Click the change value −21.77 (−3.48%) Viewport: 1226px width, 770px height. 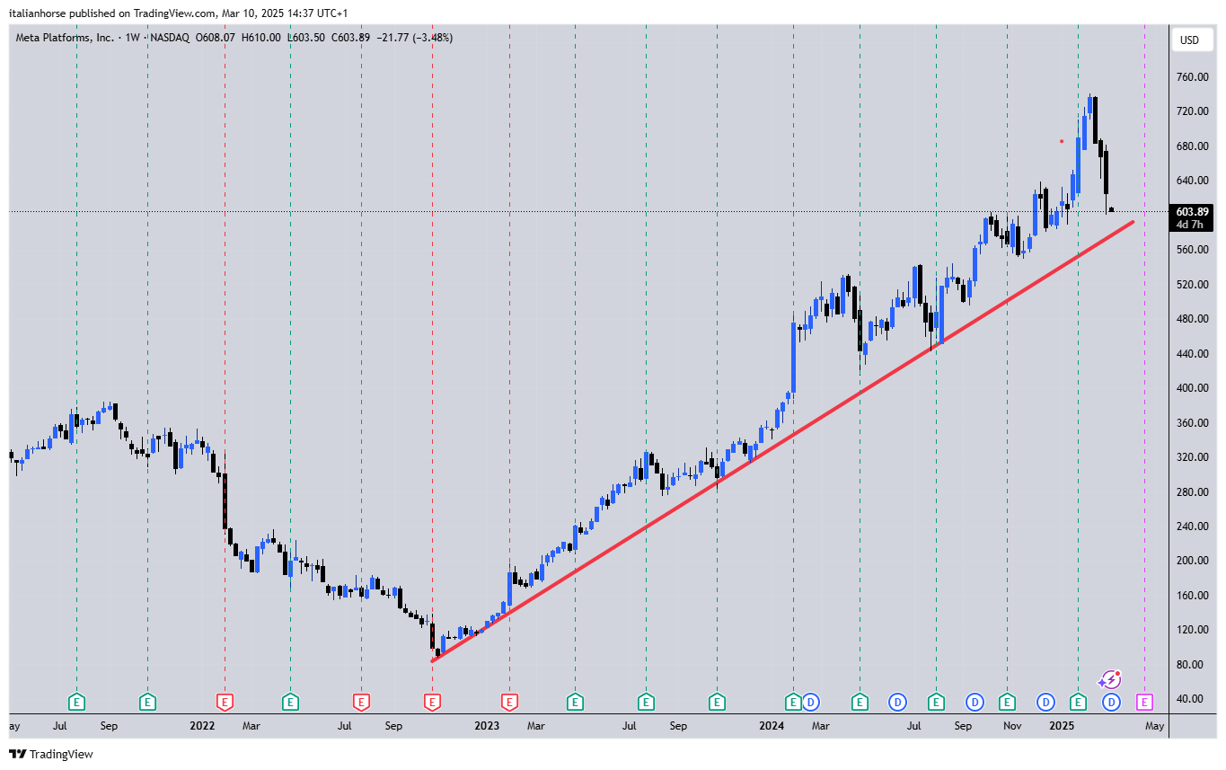(x=414, y=38)
